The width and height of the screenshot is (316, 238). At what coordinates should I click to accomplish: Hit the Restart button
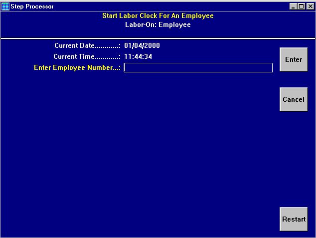(x=294, y=220)
